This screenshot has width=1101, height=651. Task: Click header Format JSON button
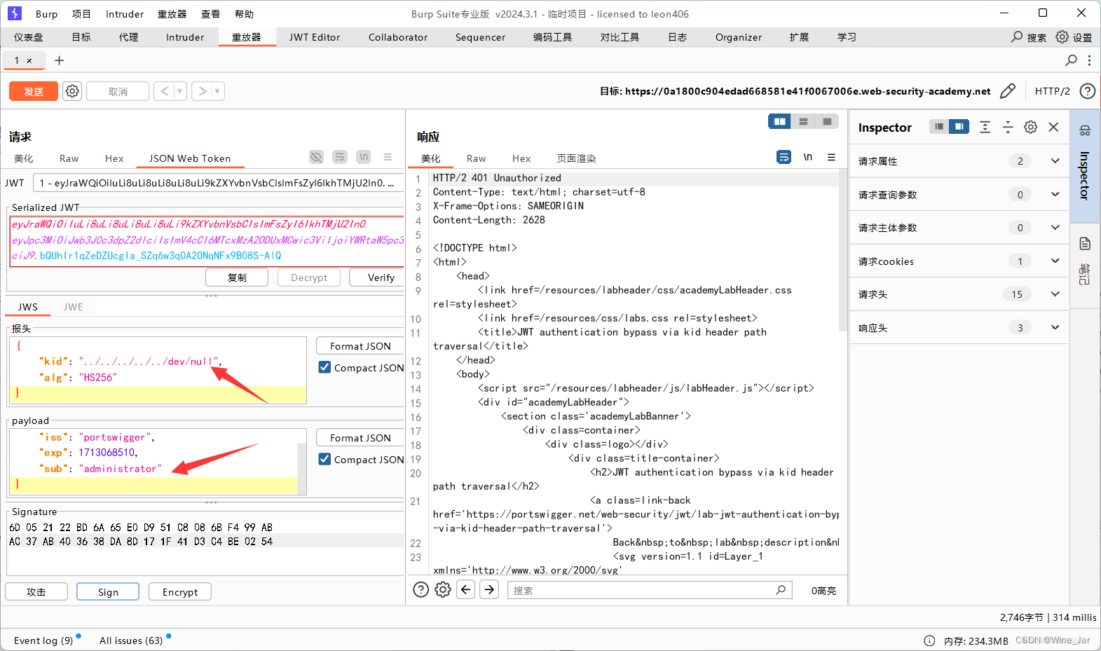[x=360, y=346]
